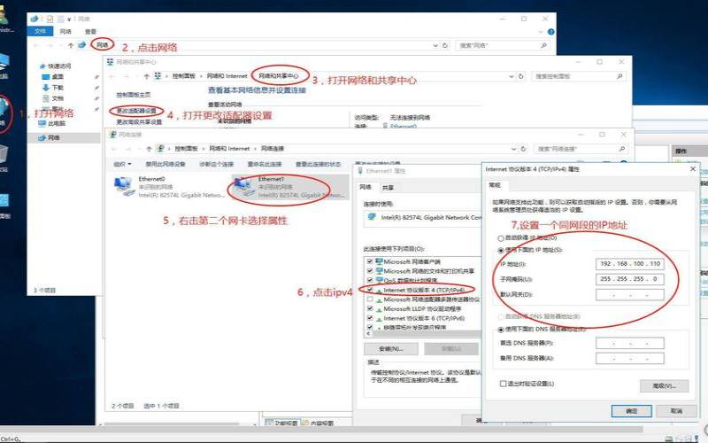Viewport: 708px width, 443px height.
Task: Click 禁用此网络设备 toolbar command
Action: (x=165, y=164)
